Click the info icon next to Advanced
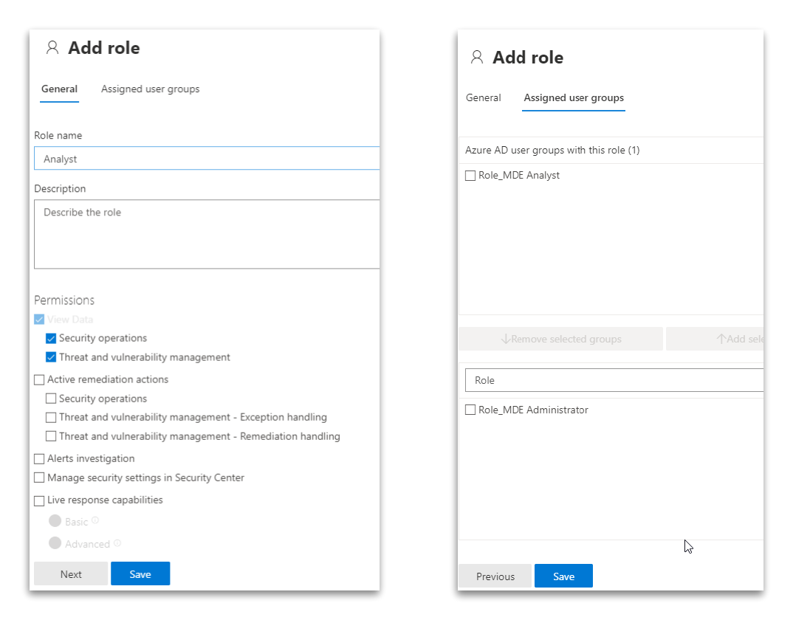793x620 pixels. click(117, 543)
